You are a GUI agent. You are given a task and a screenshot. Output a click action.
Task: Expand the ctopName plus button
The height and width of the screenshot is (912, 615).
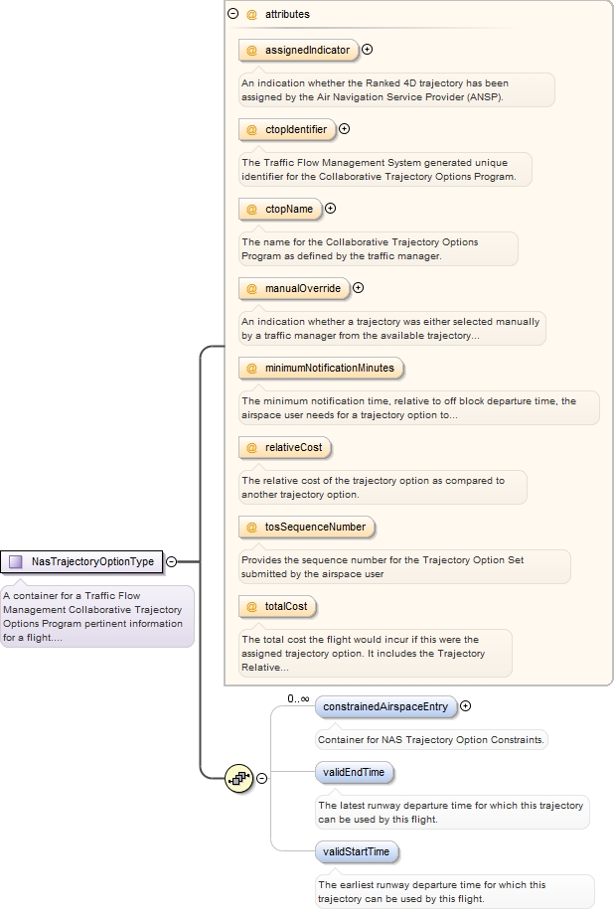pos(331,209)
